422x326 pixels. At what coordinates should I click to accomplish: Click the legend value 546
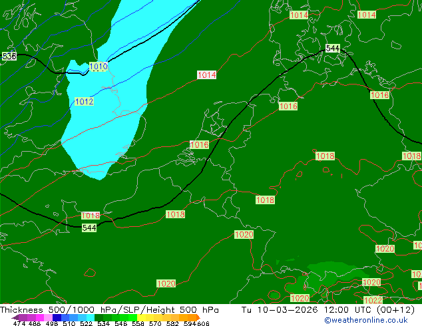tap(121, 323)
